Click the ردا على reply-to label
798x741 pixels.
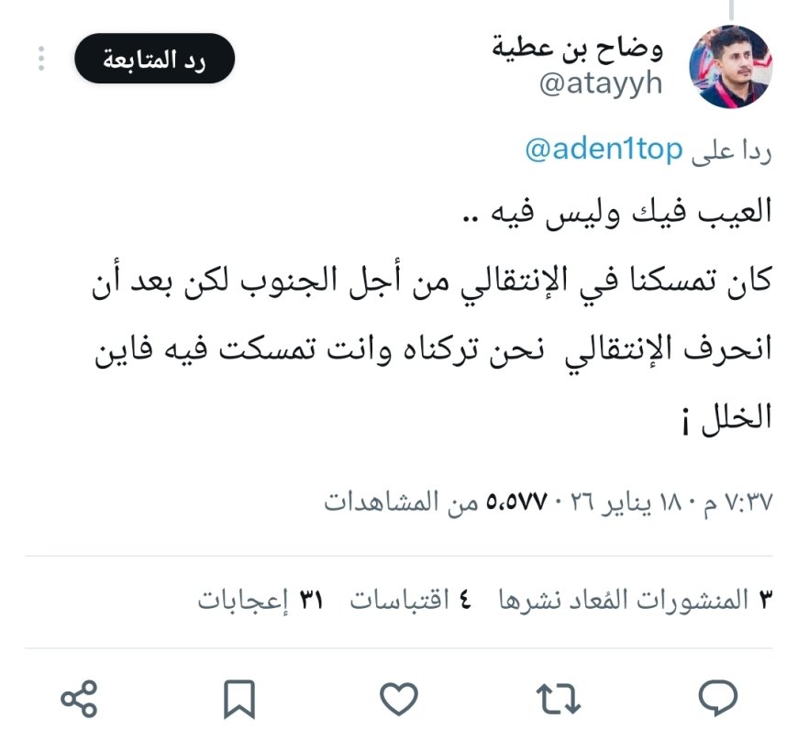click(731, 150)
